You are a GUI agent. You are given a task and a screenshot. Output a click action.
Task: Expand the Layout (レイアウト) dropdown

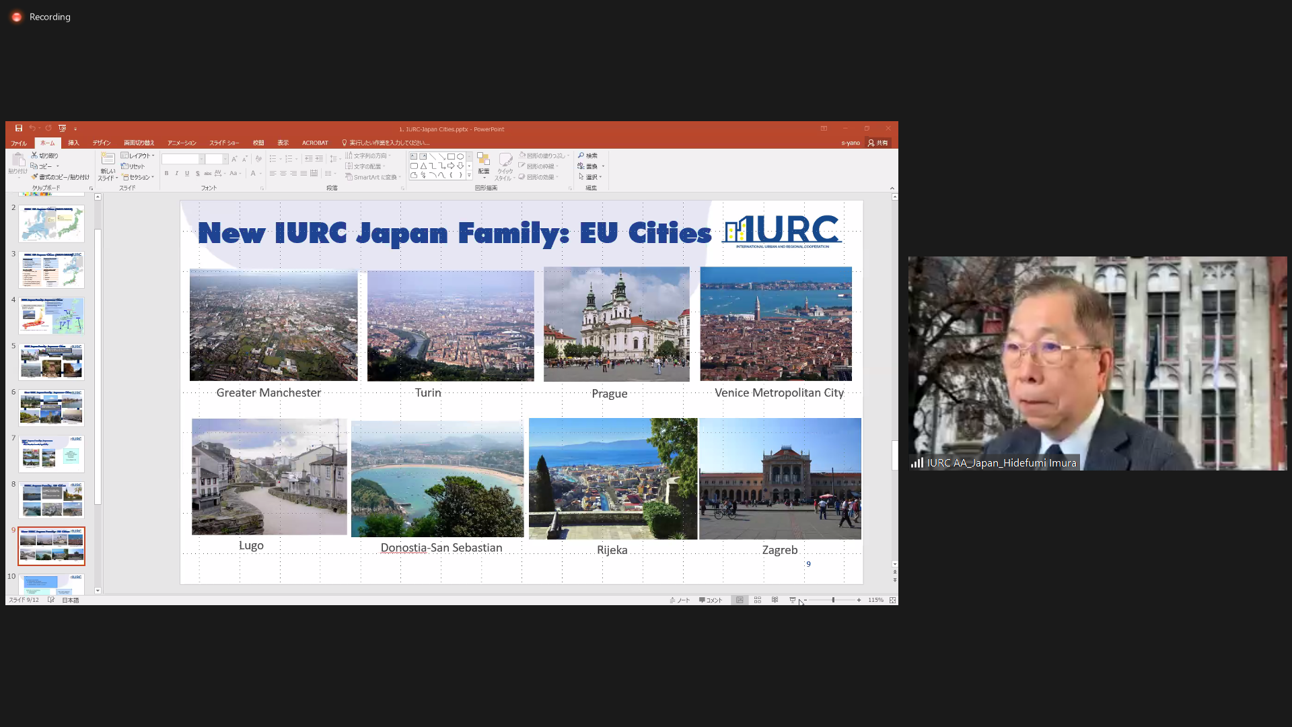point(139,155)
